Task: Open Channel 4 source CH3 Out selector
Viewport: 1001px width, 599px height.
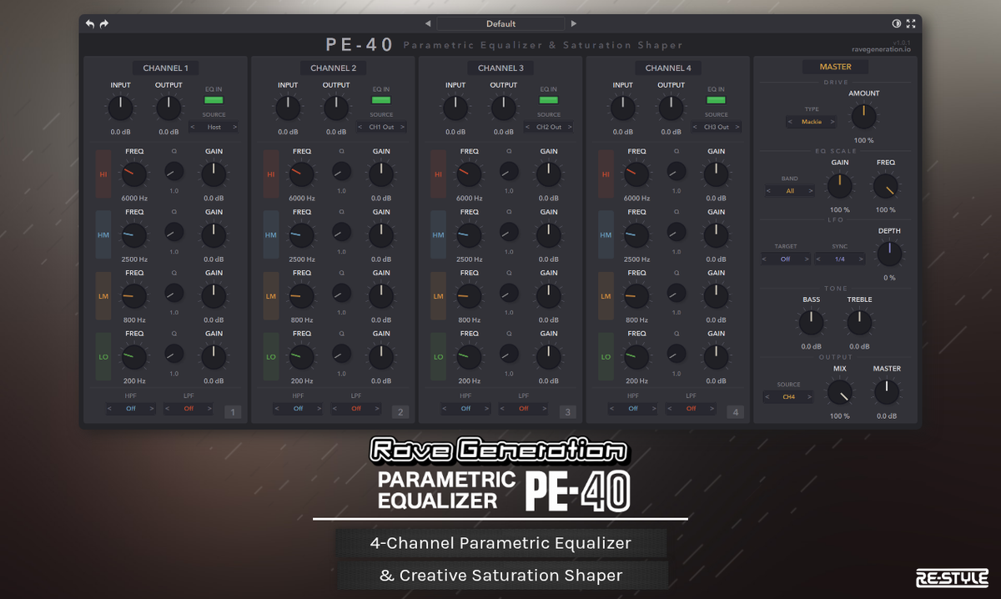Action: 717,127
